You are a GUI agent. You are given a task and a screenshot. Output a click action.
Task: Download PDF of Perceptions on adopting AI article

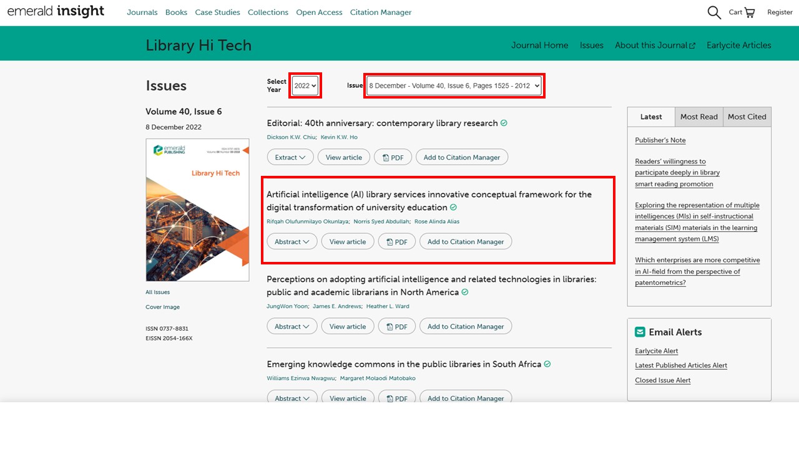pos(396,326)
